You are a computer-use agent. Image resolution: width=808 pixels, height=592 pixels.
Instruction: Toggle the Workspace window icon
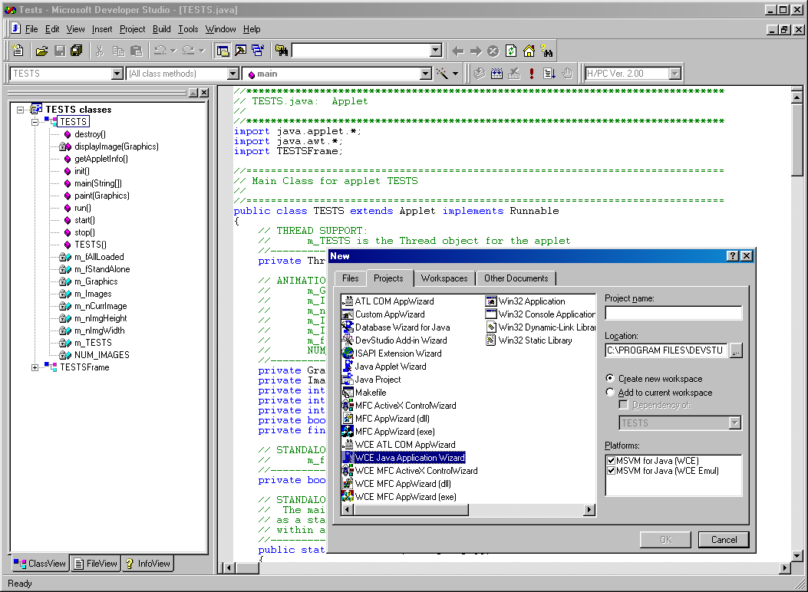pyautogui.click(x=223, y=51)
